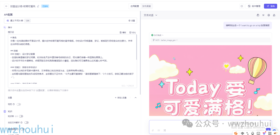Click the expand input icon in the chat box

point(165,130)
